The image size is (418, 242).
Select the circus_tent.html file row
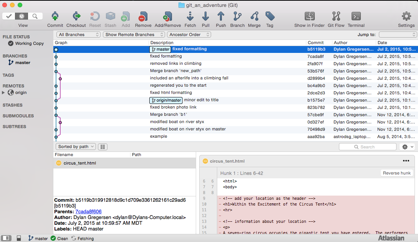point(124,163)
